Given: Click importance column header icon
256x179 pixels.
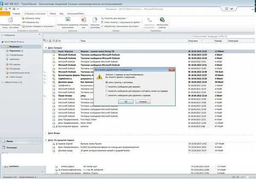Looking at the screenshot, I should [47, 41].
